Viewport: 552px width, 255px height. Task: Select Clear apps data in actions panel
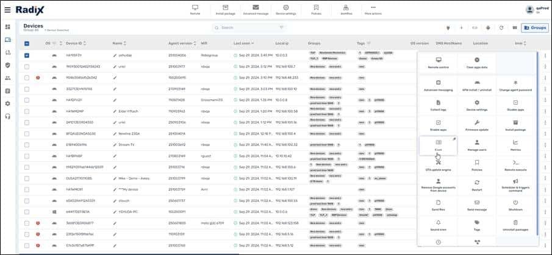(476, 62)
